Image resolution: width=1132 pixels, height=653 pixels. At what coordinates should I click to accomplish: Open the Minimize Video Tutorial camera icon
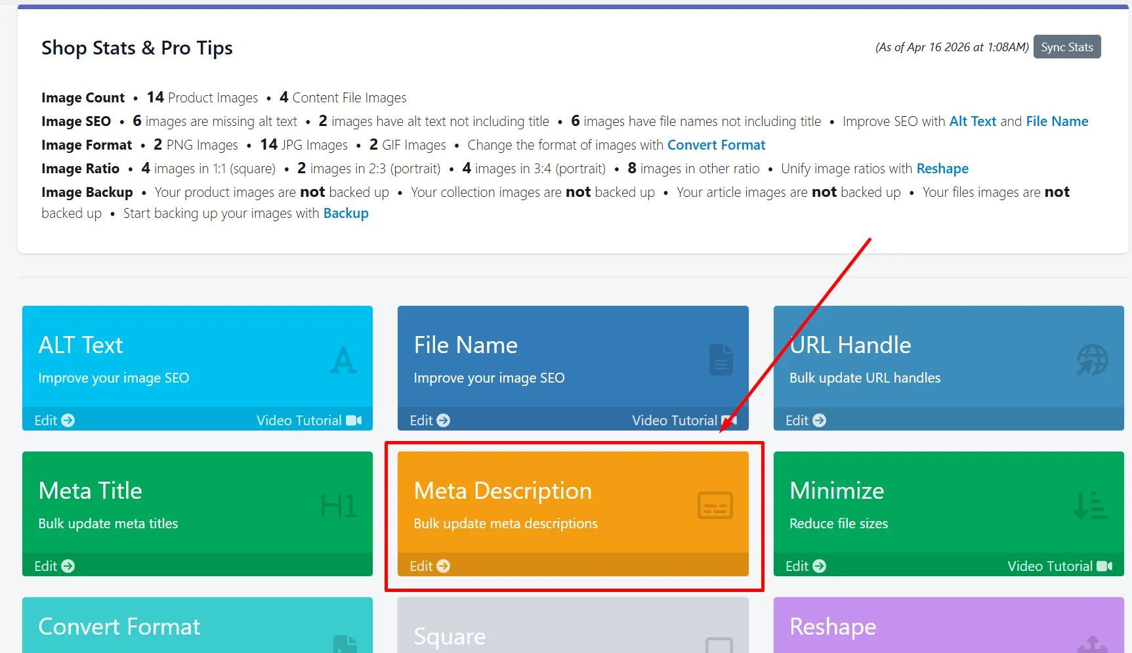pos(1104,566)
